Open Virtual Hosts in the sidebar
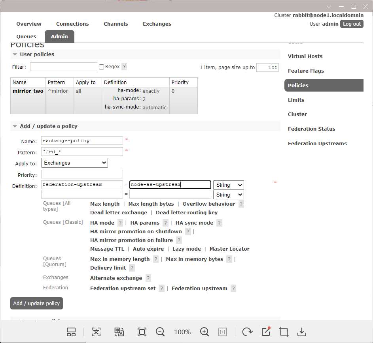The height and width of the screenshot is (343, 373). click(305, 56)
